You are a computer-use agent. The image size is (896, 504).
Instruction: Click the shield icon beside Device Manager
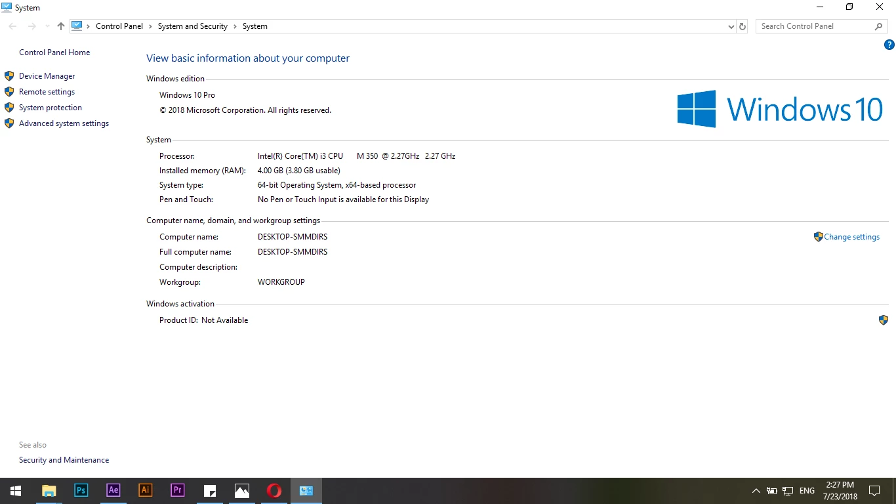tap(9, 76)
